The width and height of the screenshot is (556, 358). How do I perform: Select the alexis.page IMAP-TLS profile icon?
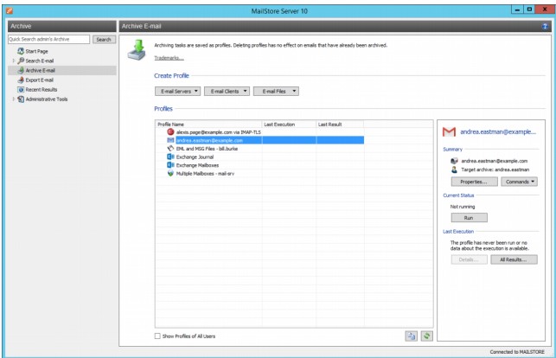170,131
